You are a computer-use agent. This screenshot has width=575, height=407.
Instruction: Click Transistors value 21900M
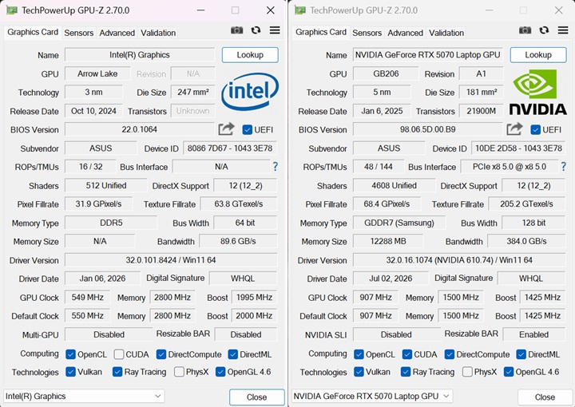(481, 111)
